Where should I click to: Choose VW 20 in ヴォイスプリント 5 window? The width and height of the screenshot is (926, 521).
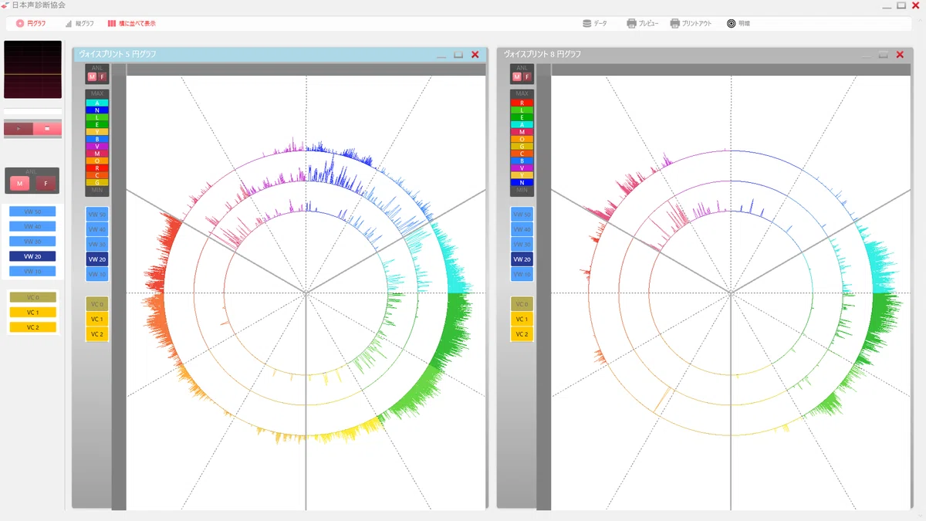97,259
